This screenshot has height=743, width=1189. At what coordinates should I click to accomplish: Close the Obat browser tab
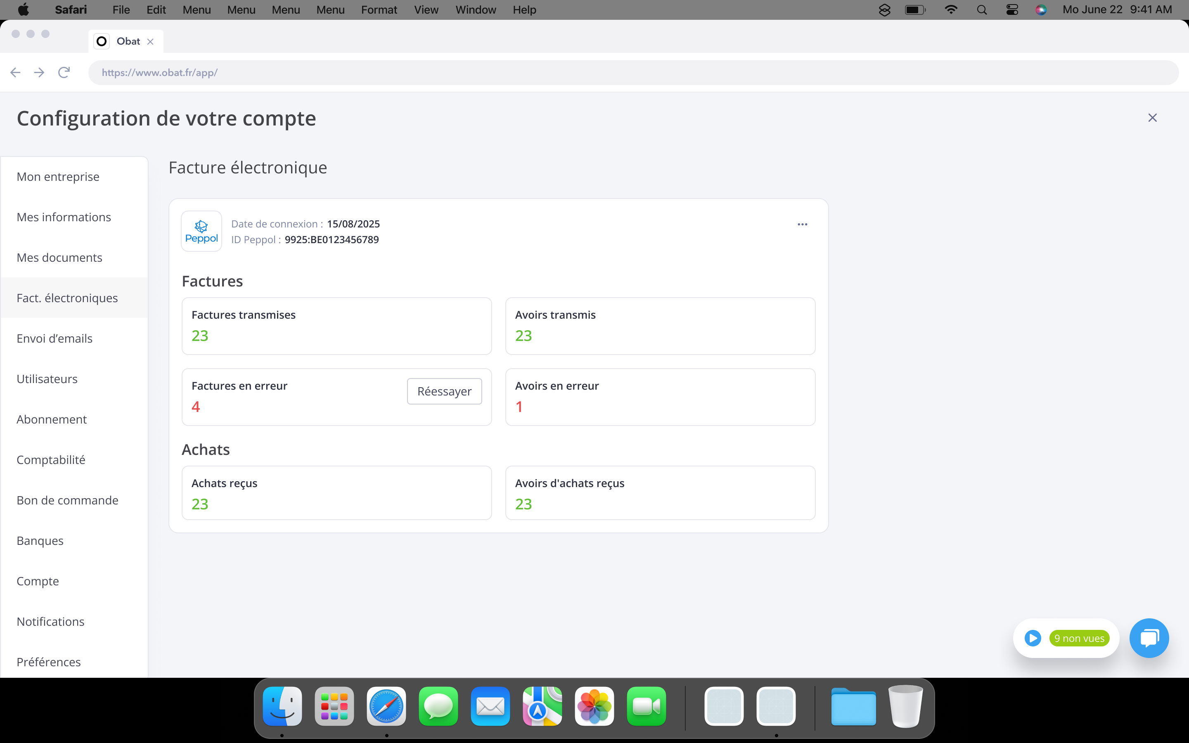coord(150,42)
